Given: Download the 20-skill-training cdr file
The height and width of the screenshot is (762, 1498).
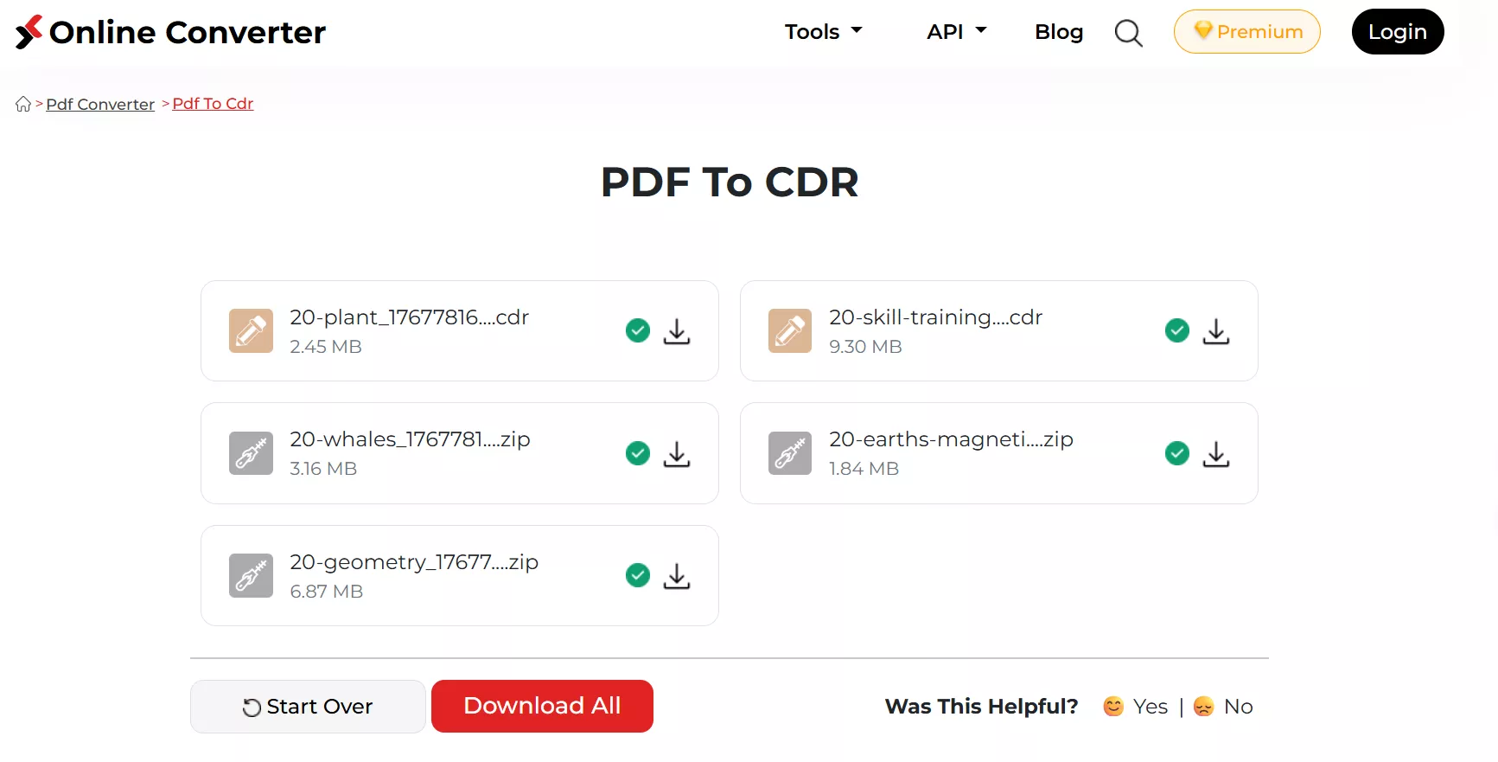Looking at the screenshot, I should pyautogui.click(x=1215, y=331).
